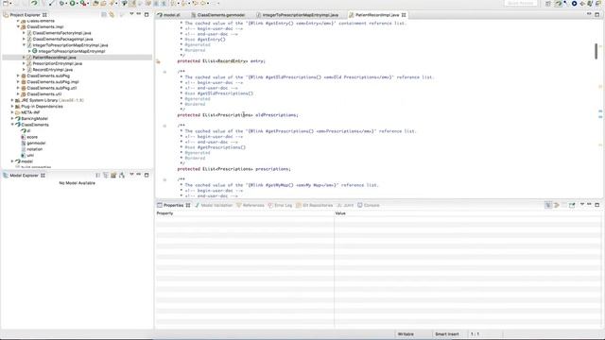
Task: Open the Git Repositories tab
Action: click(x=315, y=206)
